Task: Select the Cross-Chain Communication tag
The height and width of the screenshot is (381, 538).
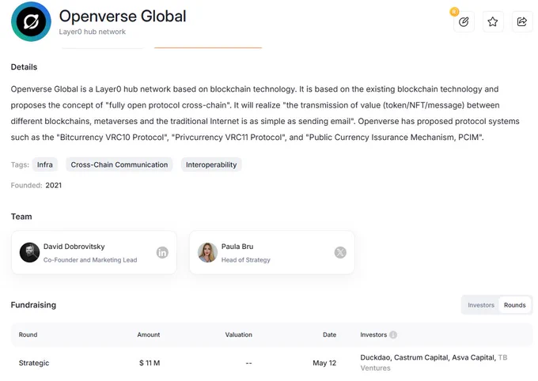Action: [119, 164]
